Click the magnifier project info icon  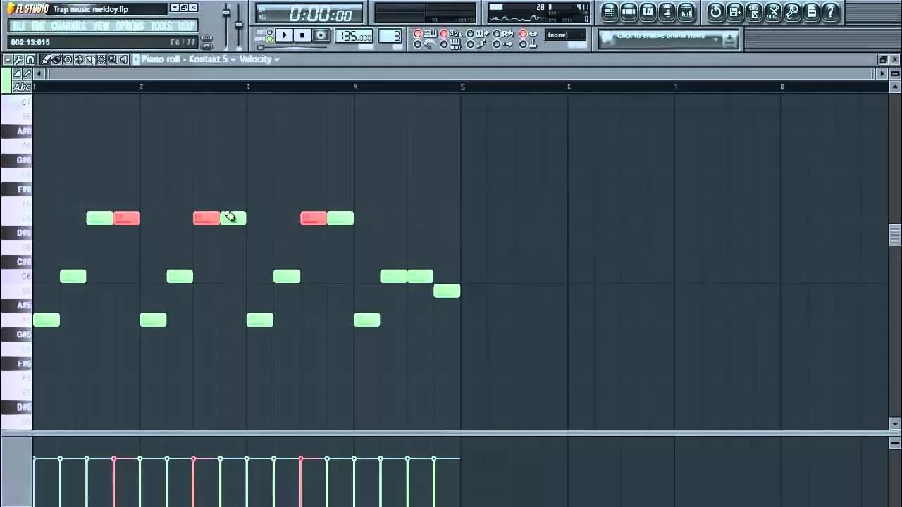792,11
